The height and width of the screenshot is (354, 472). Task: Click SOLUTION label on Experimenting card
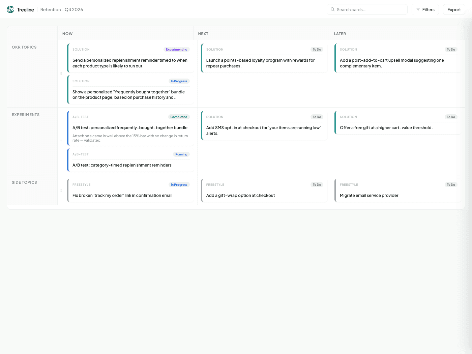[81, 50]
